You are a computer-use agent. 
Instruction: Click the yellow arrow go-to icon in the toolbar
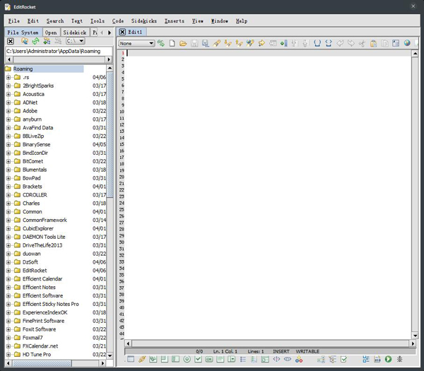point(261,43)
